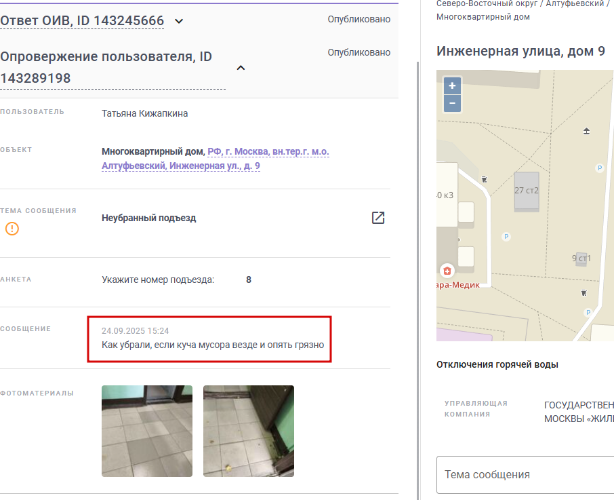Click the trash bin marker near 27 ст2
The height and width of the screenshot is (500, 614).
pos(485,180)
